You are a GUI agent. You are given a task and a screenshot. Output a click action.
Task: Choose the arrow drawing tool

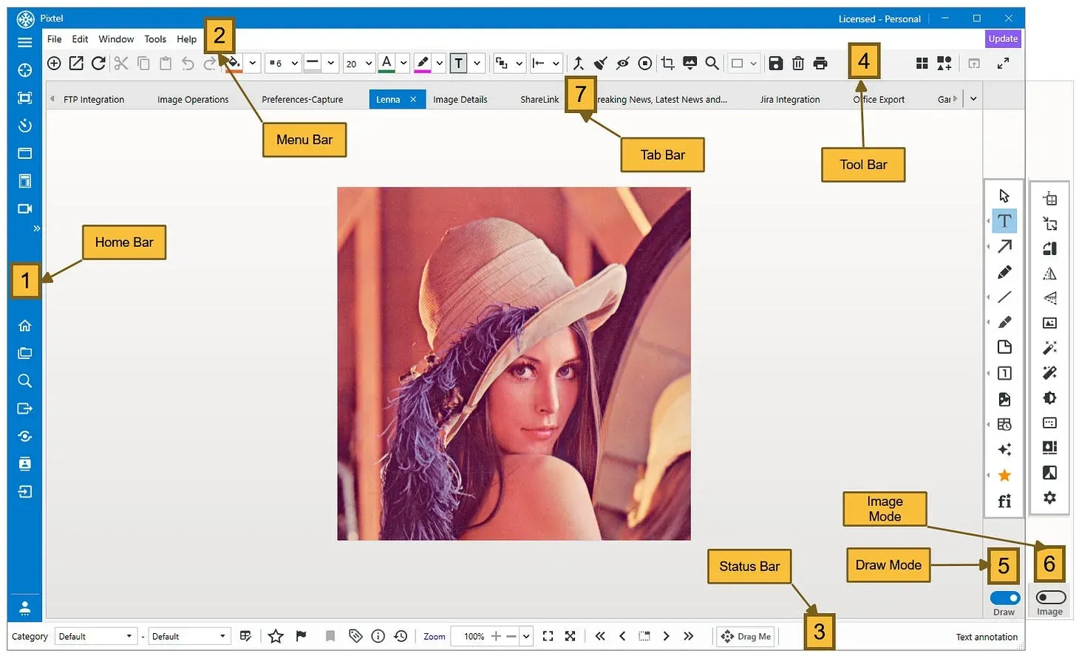[x=1004, y=247]
